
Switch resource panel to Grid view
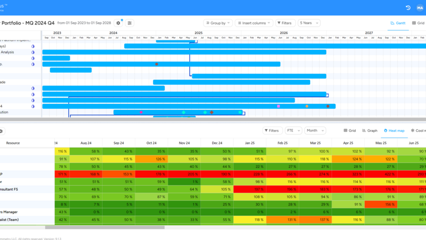(350, 130)
